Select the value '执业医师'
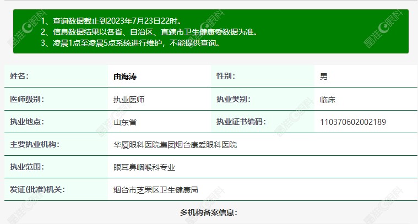 coord(129,100)
